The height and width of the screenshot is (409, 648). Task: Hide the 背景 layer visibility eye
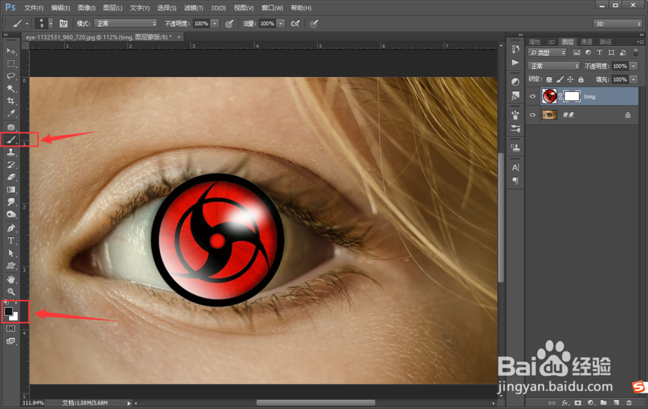[x=532, y=115]
